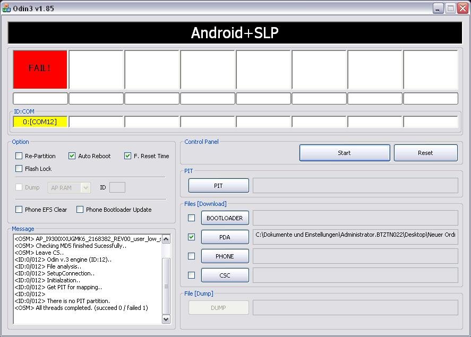Click the PHONE file path field

[x=355, y=256]
